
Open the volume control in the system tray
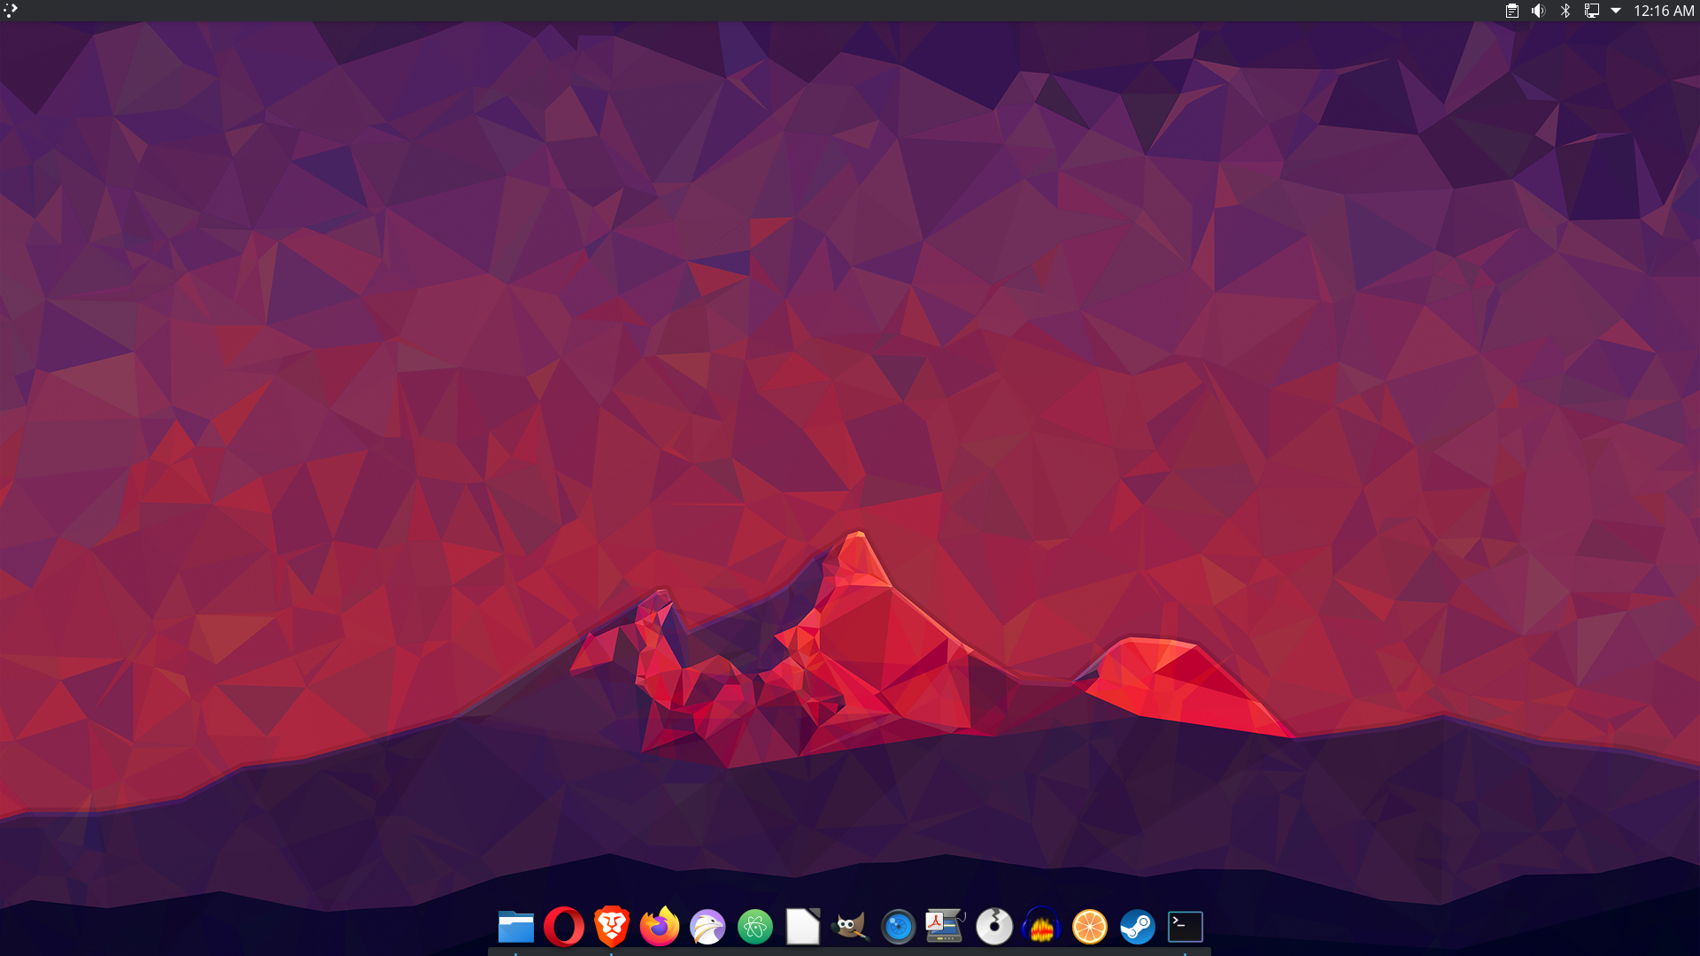click(x=1539, y=11)
